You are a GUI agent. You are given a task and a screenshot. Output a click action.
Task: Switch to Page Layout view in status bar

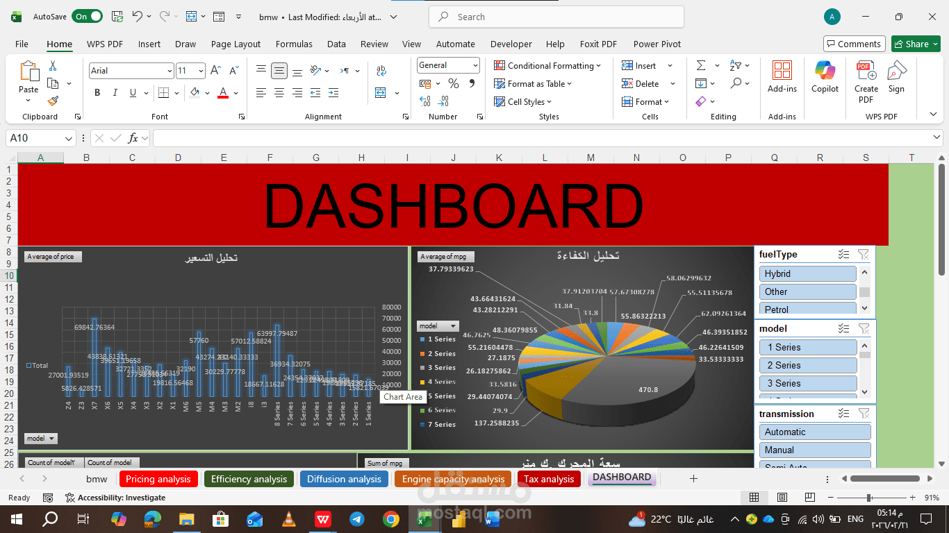782,498
